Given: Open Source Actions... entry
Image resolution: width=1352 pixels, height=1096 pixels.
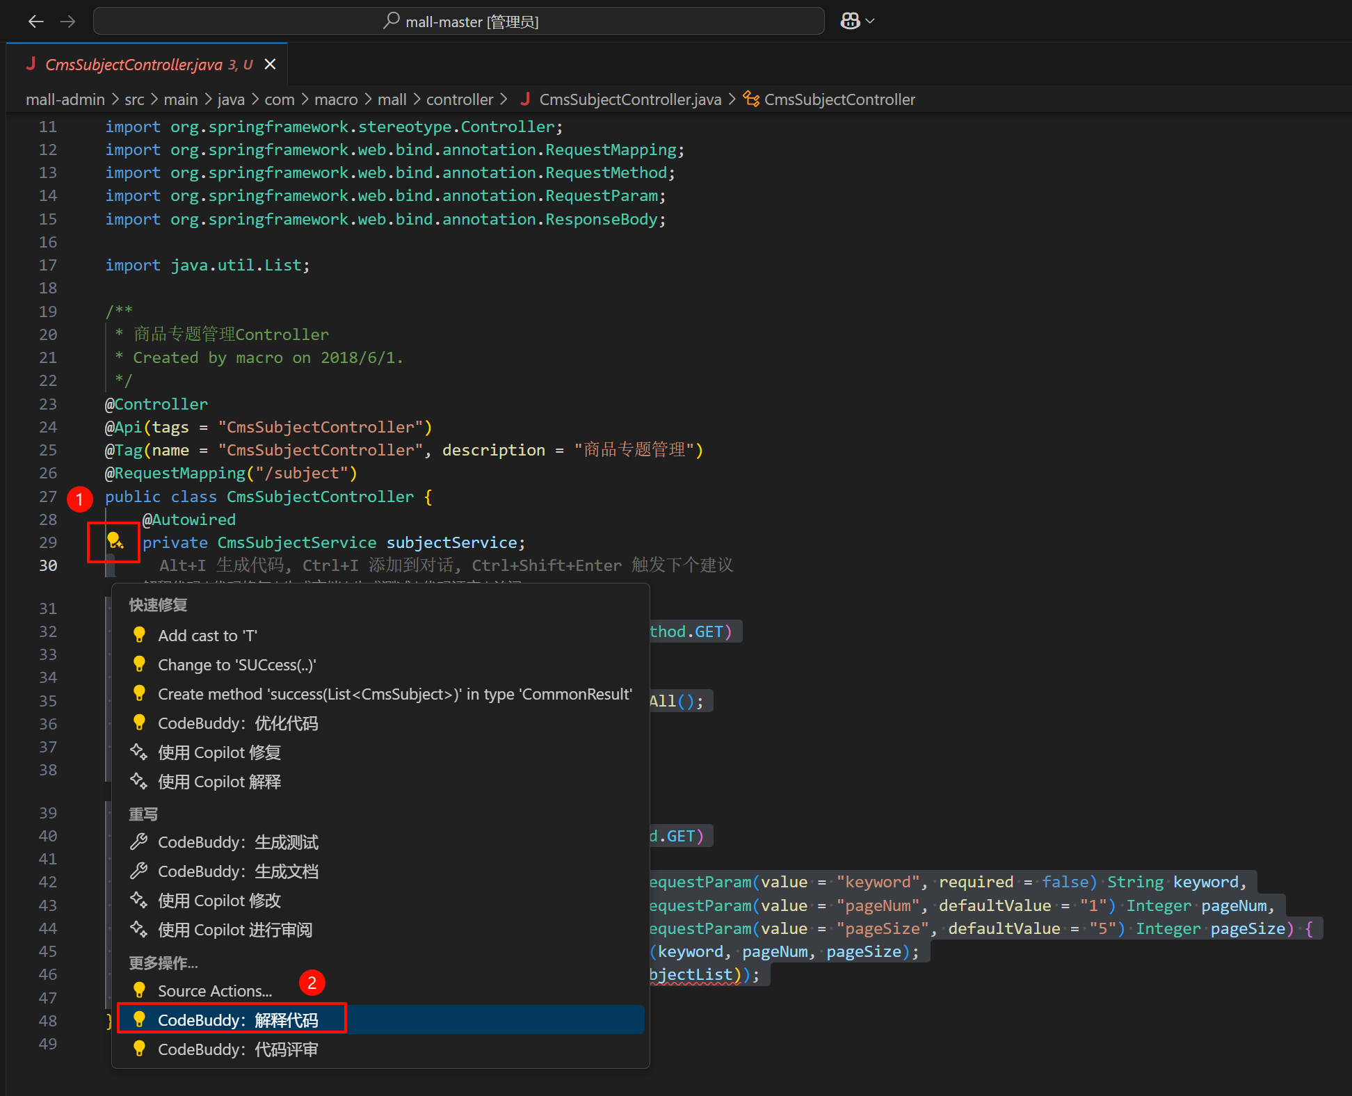Looking at the screenshot, I should tap(214, 991).
